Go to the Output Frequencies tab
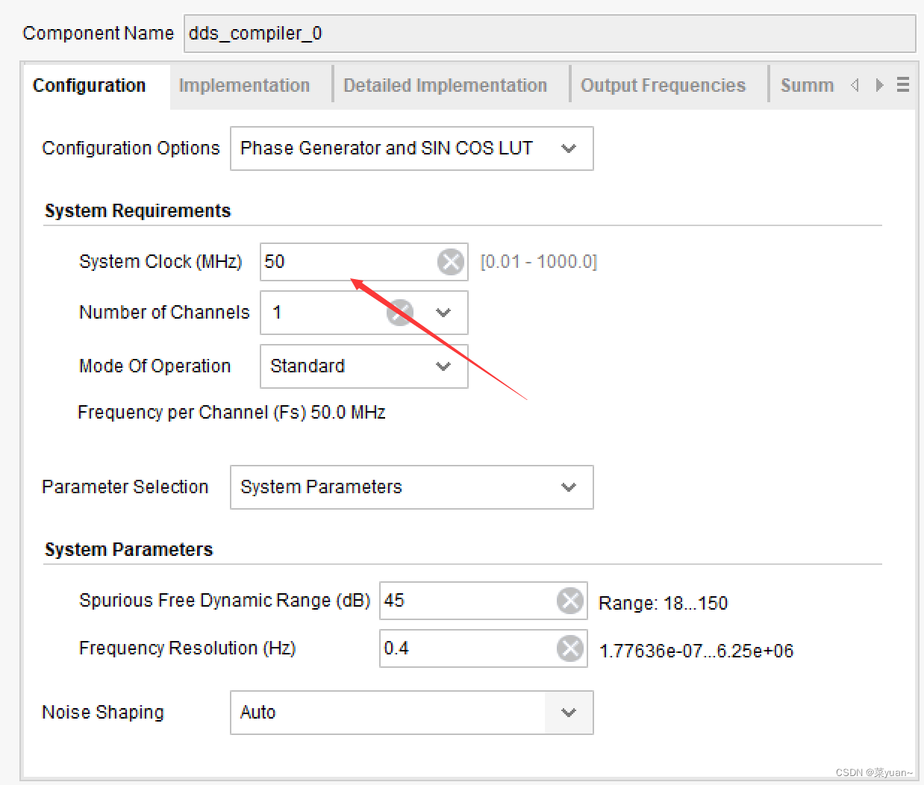Screen dimensions: 924x785 [x=663, y=86]
